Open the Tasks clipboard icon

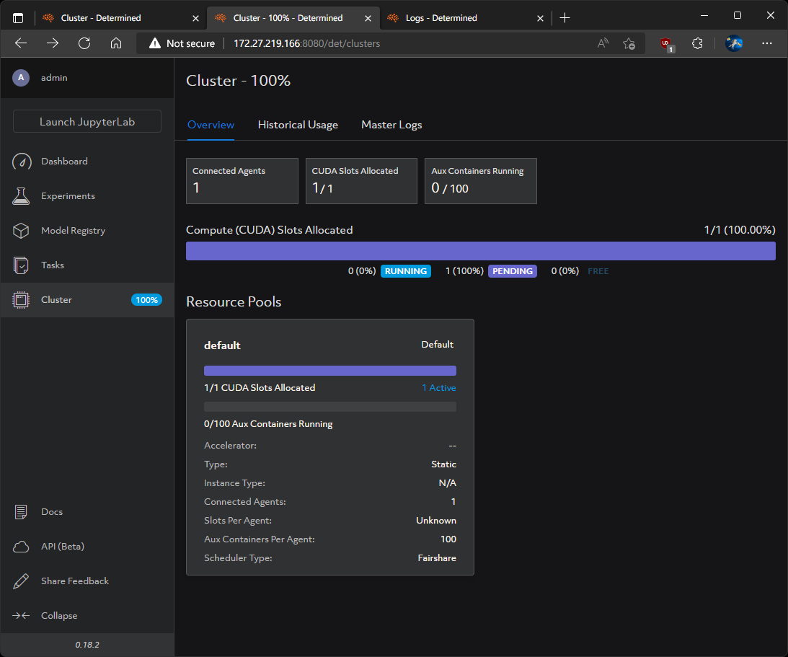tap(21, 265)
